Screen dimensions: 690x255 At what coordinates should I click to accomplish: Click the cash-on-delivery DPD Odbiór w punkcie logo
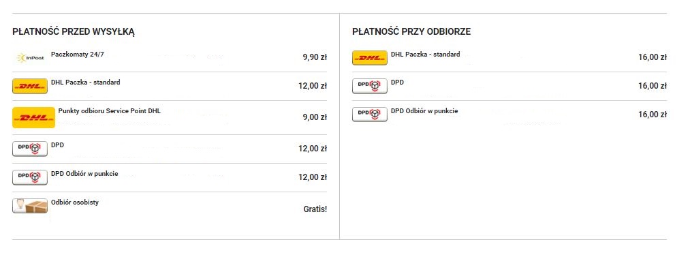pyautogui.click(x=370, y=115)
